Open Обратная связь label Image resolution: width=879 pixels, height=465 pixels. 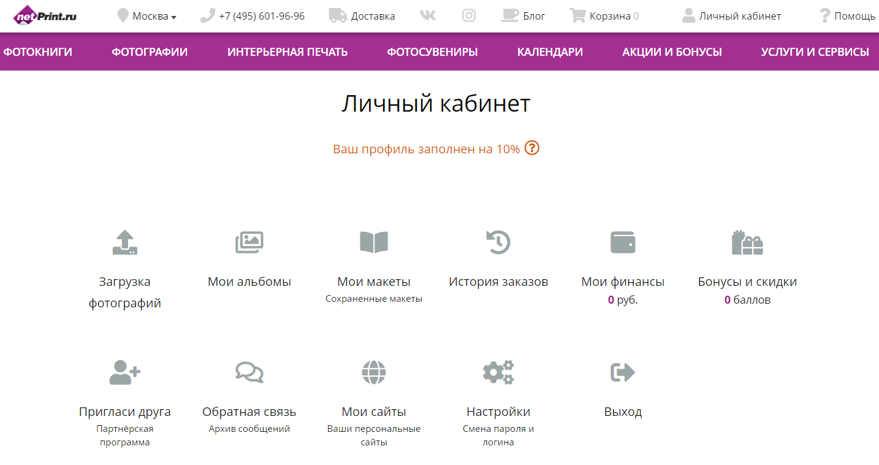tap(249, 412)
